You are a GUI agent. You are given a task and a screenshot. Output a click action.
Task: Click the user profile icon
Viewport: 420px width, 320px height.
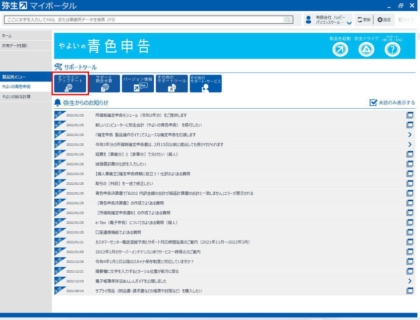coord(309,20)
